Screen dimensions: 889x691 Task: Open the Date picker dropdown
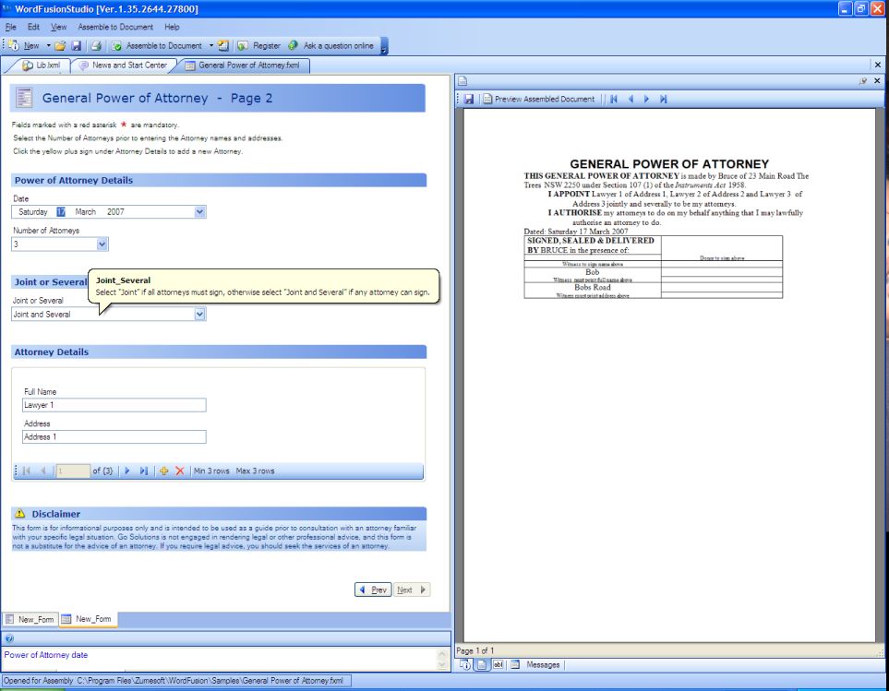coord(199,212)
